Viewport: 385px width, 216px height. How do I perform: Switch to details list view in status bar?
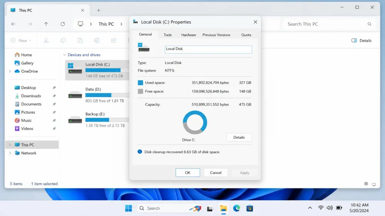click(366, 184)
